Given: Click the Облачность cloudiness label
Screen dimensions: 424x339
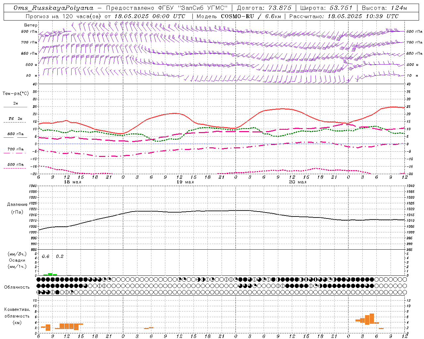Looking at the screenshot, I should coord(17,287).
